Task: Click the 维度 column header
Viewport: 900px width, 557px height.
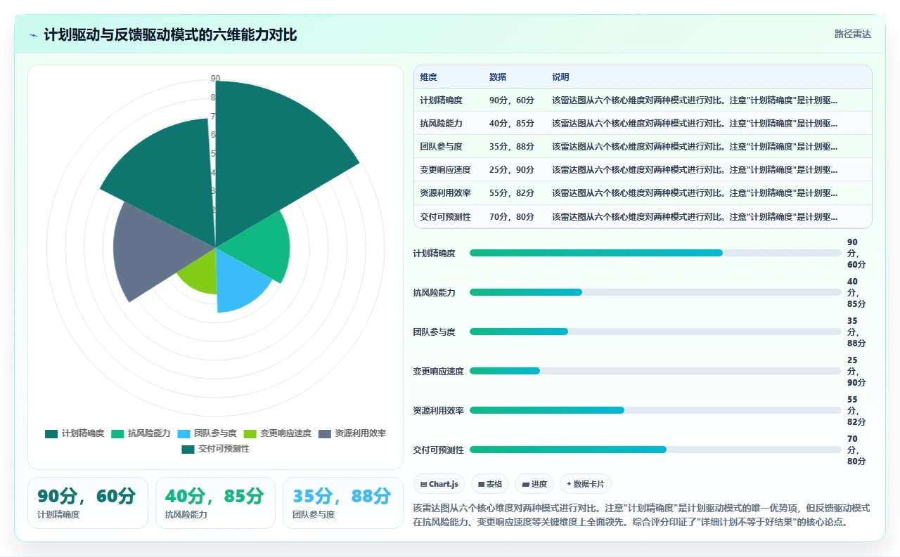Action: (x=429, y=77)
